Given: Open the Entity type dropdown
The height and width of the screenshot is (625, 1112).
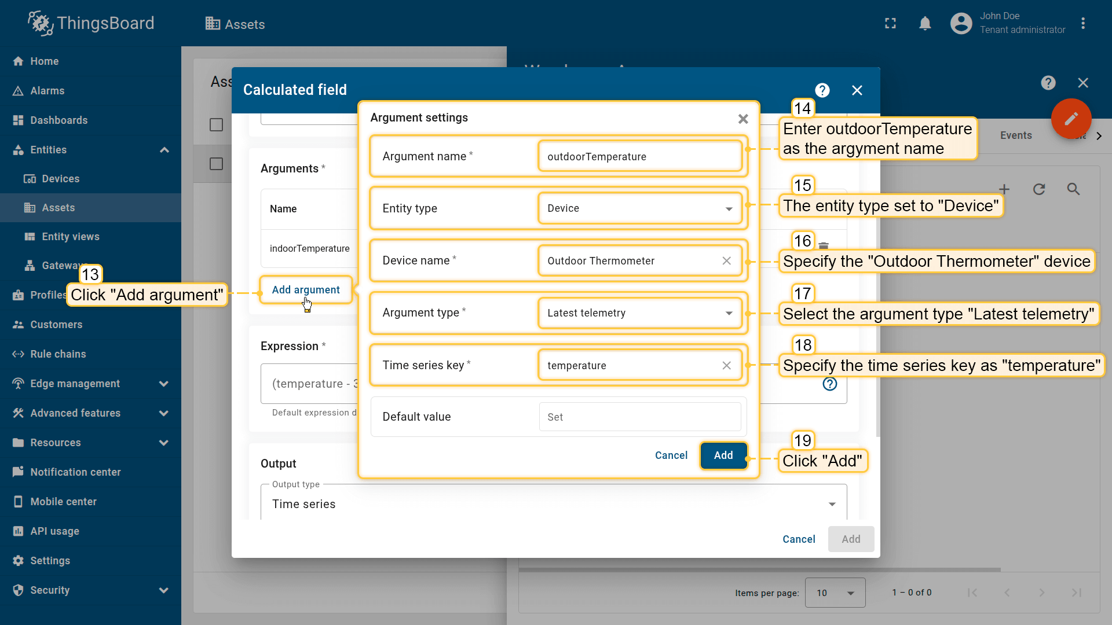Looking at the screenshot, I should click(639, 208).
